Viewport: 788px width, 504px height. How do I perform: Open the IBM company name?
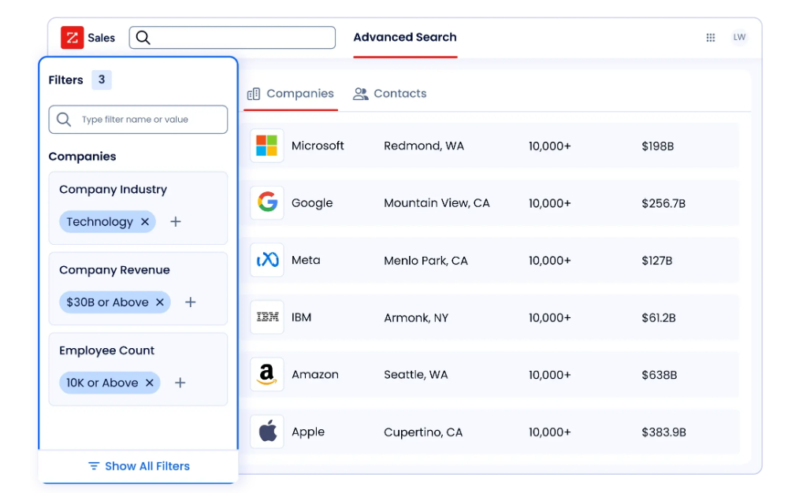coord(302,317)
